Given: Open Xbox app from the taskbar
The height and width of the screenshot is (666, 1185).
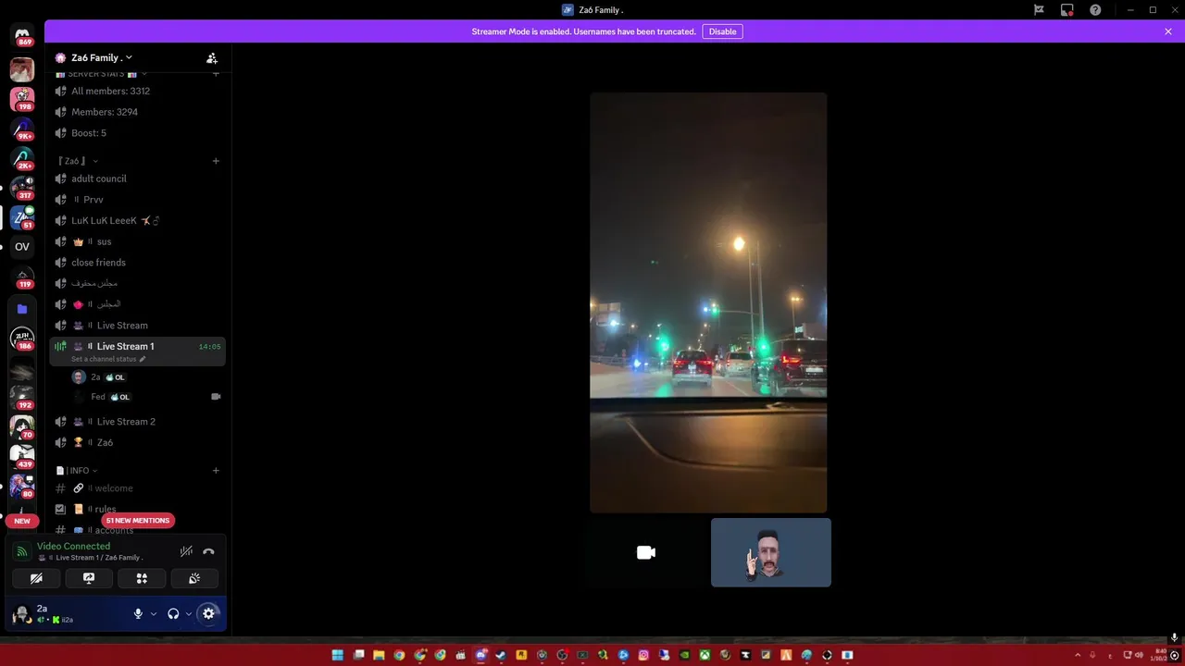Looking at the screenshot, I should click(705, 655).
